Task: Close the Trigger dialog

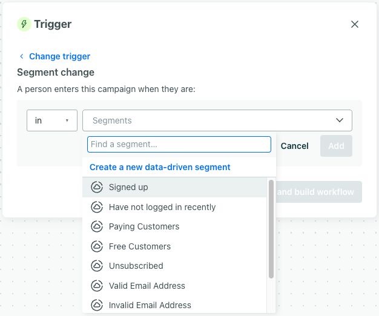Action: 355,24
